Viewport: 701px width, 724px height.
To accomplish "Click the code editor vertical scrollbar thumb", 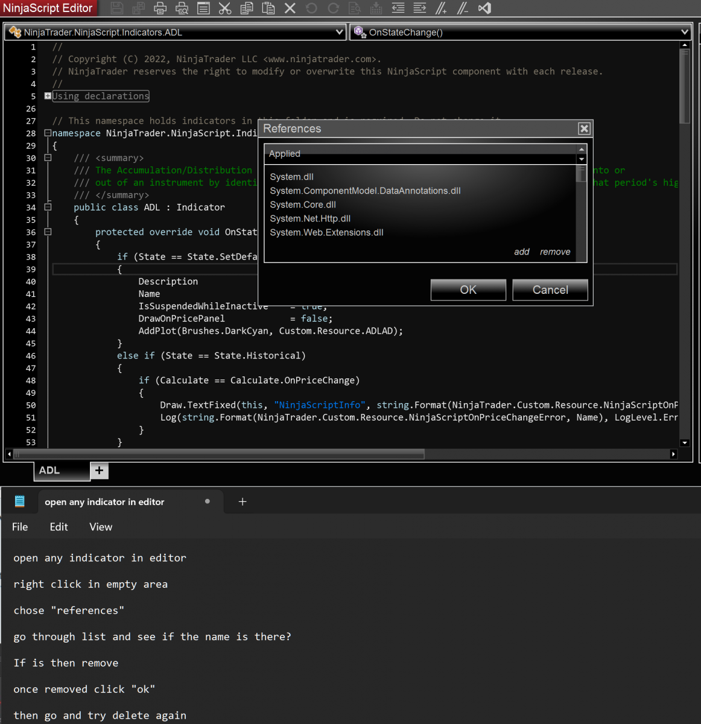I will coord(684,86).
